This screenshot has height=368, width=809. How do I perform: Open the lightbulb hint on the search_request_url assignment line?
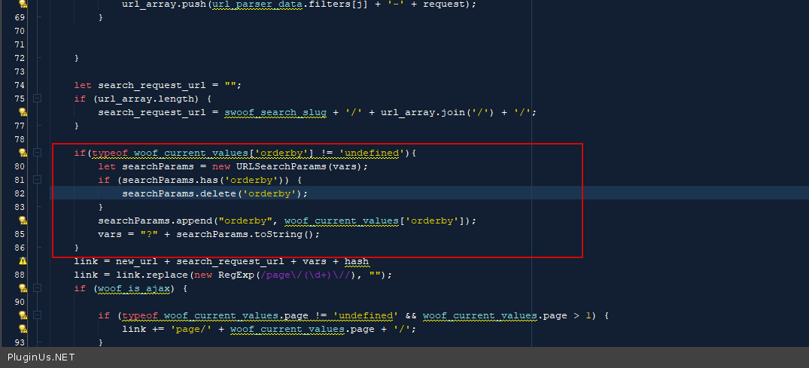coord(23,112)
